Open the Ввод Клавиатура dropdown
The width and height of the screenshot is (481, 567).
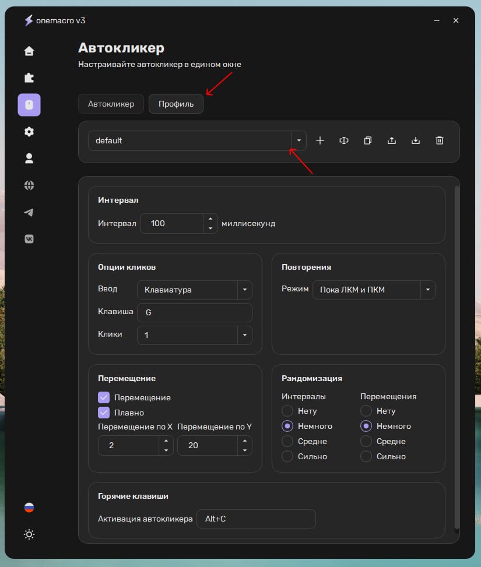pos(245,290)
